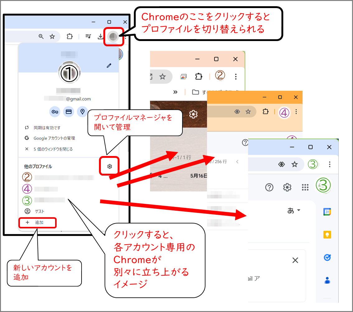
Task: Click extensions puzzle icon in peach window
Action: pos(199,76)
